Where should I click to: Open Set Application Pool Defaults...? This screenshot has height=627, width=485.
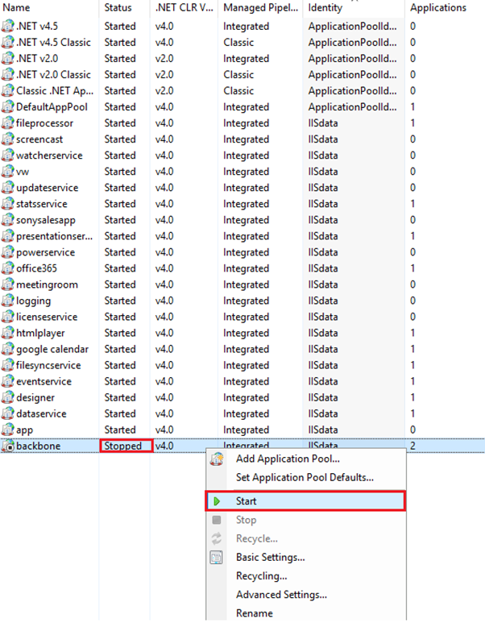[x=305, y=477]
